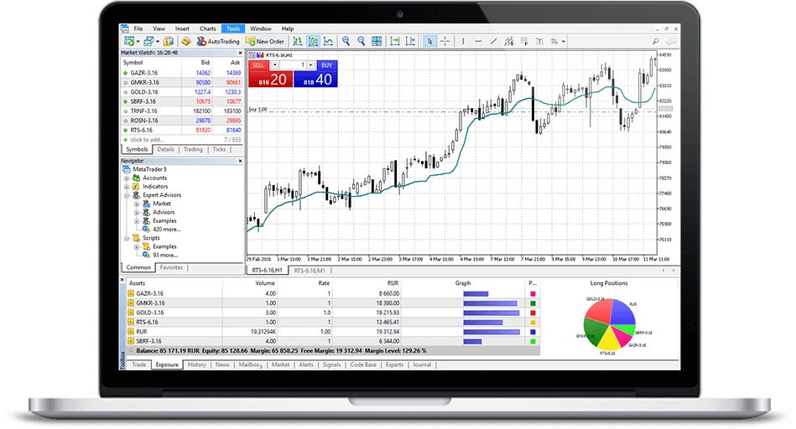Open the Tools menu
Screen dimensions: 796x429
(231, 28)
